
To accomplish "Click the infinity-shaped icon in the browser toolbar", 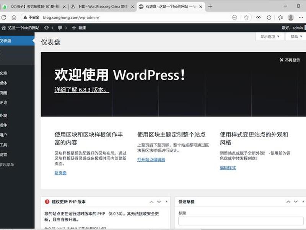I will click(259, 17).
